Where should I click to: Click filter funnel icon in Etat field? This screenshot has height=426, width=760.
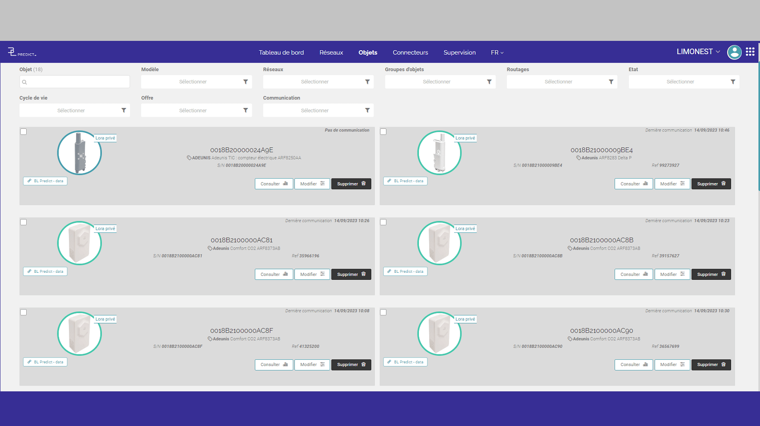pos(733,82)
